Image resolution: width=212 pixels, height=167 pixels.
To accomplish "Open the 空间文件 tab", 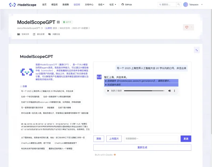I will tap(23, 34).
